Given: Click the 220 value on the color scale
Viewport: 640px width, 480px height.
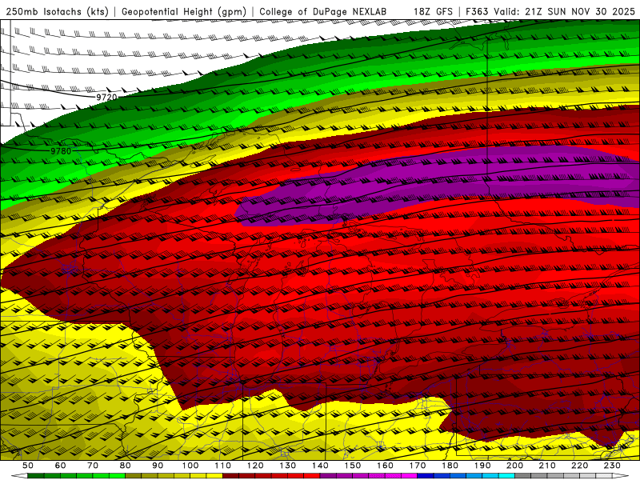Looking at the screenshot, I should (x=579, y=466).
